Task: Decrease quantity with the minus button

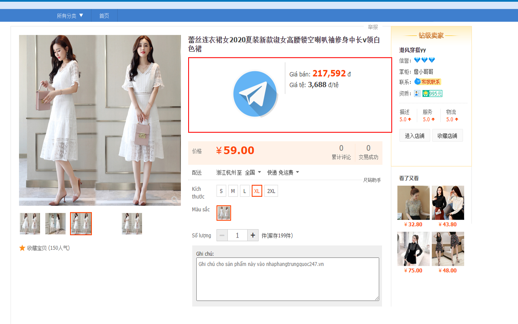Action: 222,235
